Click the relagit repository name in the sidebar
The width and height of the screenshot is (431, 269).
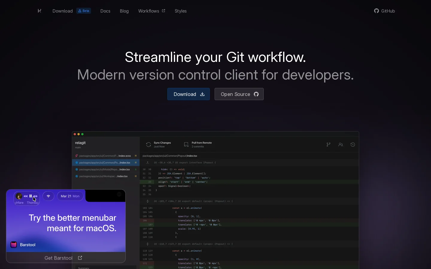(x=81, y=143)
